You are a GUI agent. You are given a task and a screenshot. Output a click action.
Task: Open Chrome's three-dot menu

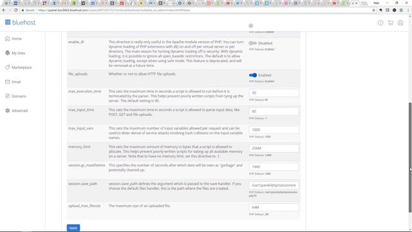[408, 10]
